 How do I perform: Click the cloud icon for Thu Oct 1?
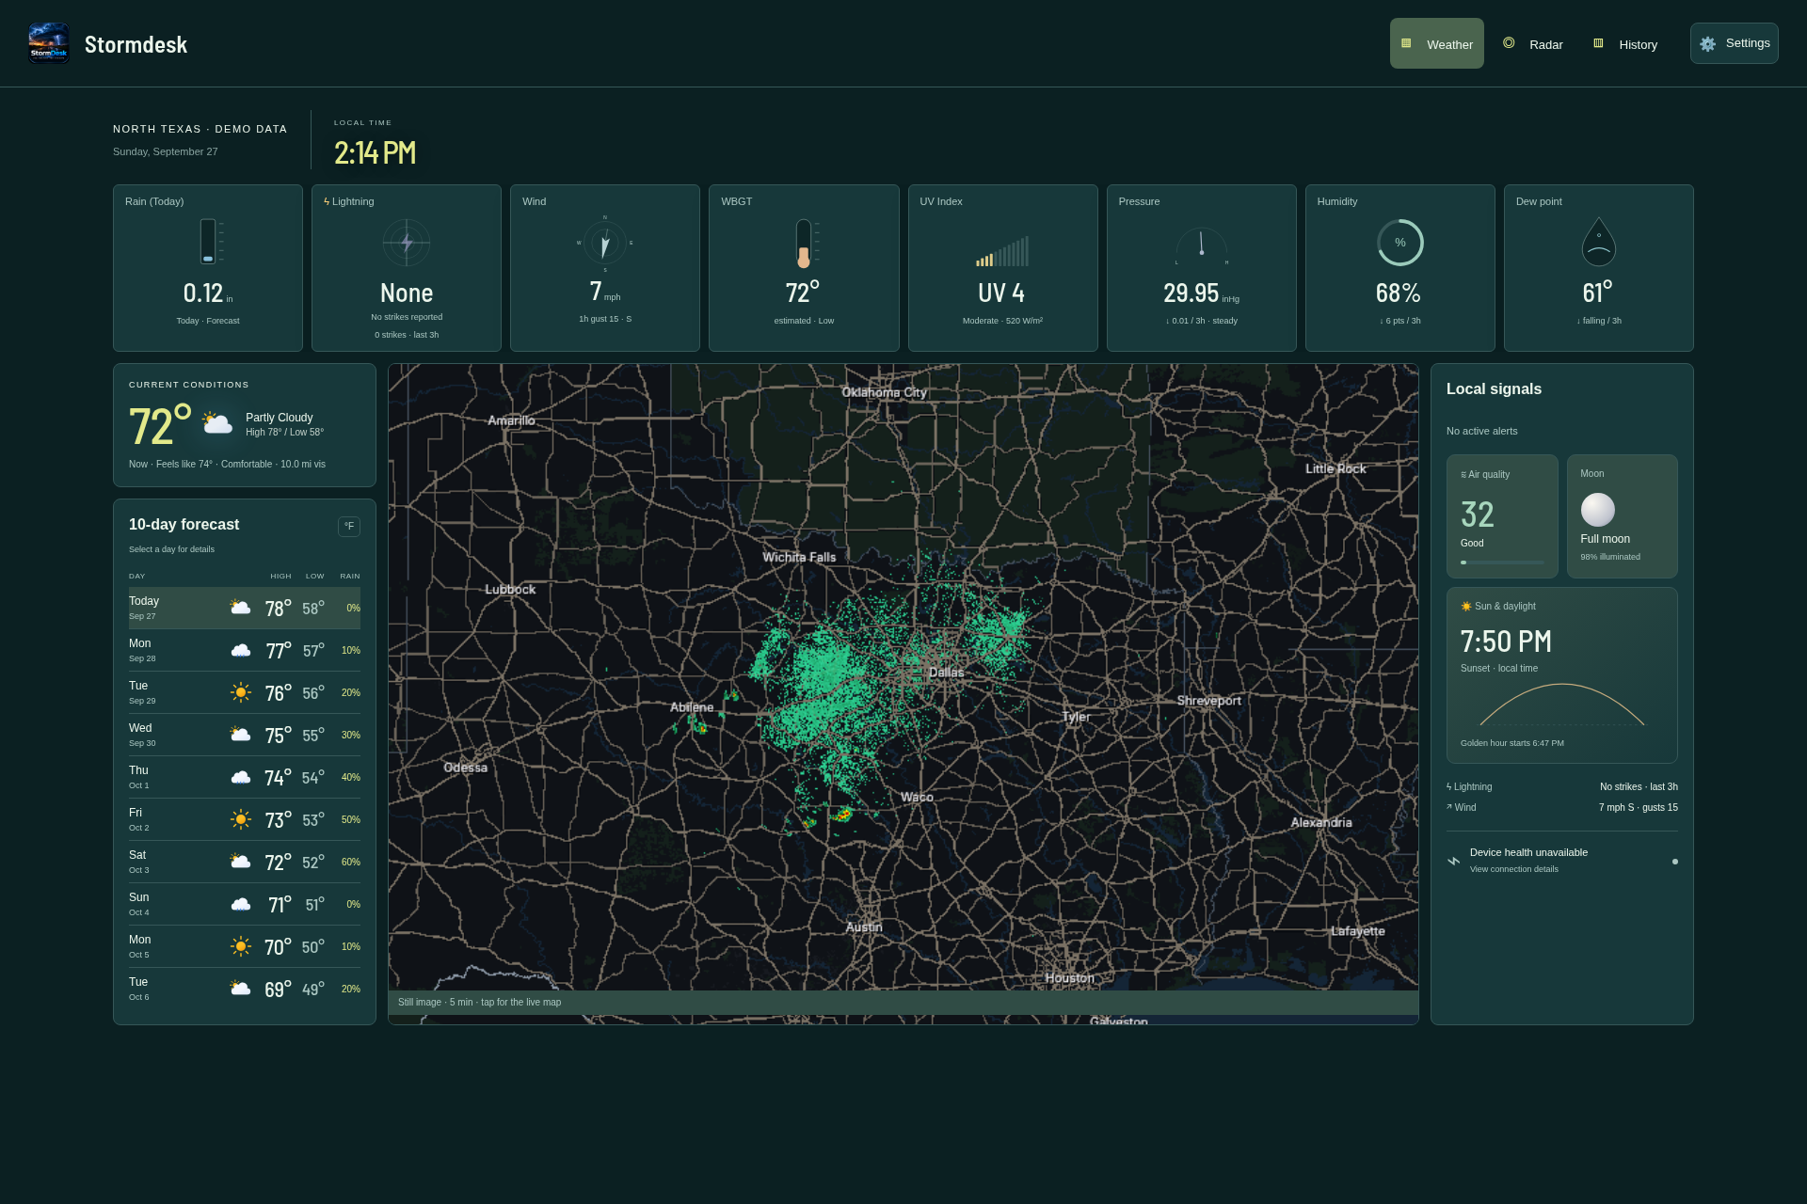coord(241,777)
